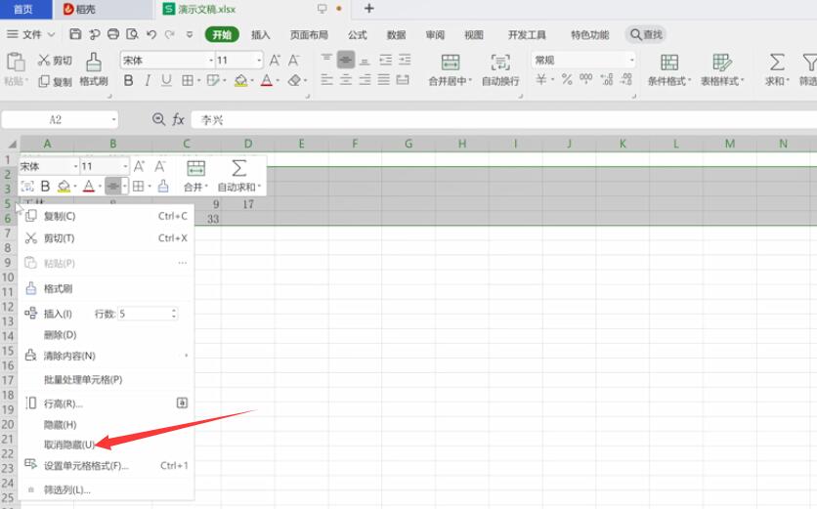817x509 pixels.
Task: Open number format dropdown (常规)
Action: point(631,60)
